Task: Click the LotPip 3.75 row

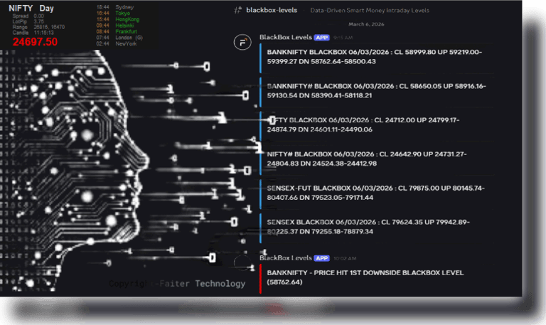Action: pyautogui.click(x=28, y=21)
